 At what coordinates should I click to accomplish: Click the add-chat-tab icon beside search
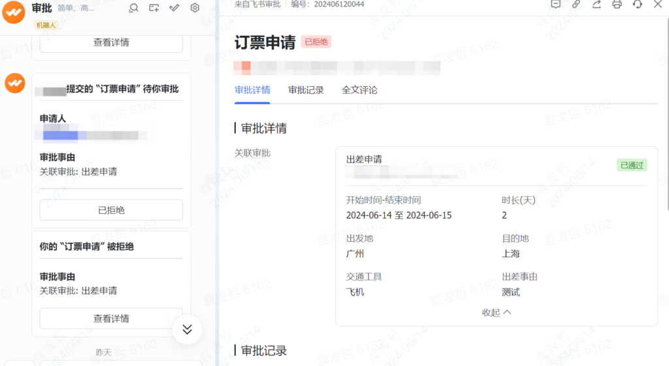tap(154, 8)
